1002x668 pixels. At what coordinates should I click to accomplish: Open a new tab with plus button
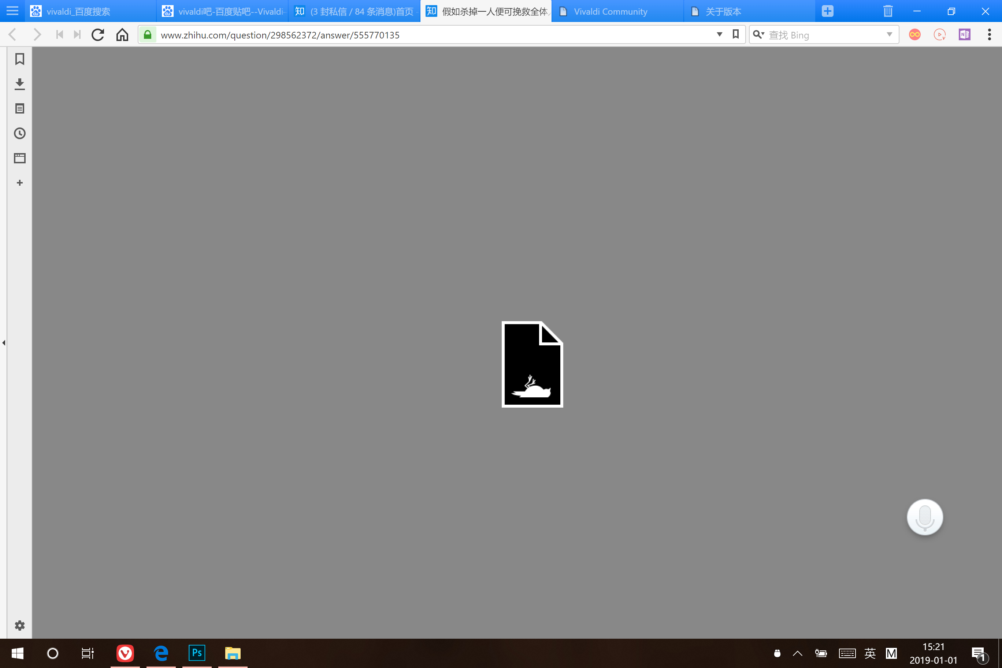click(827, 11)
